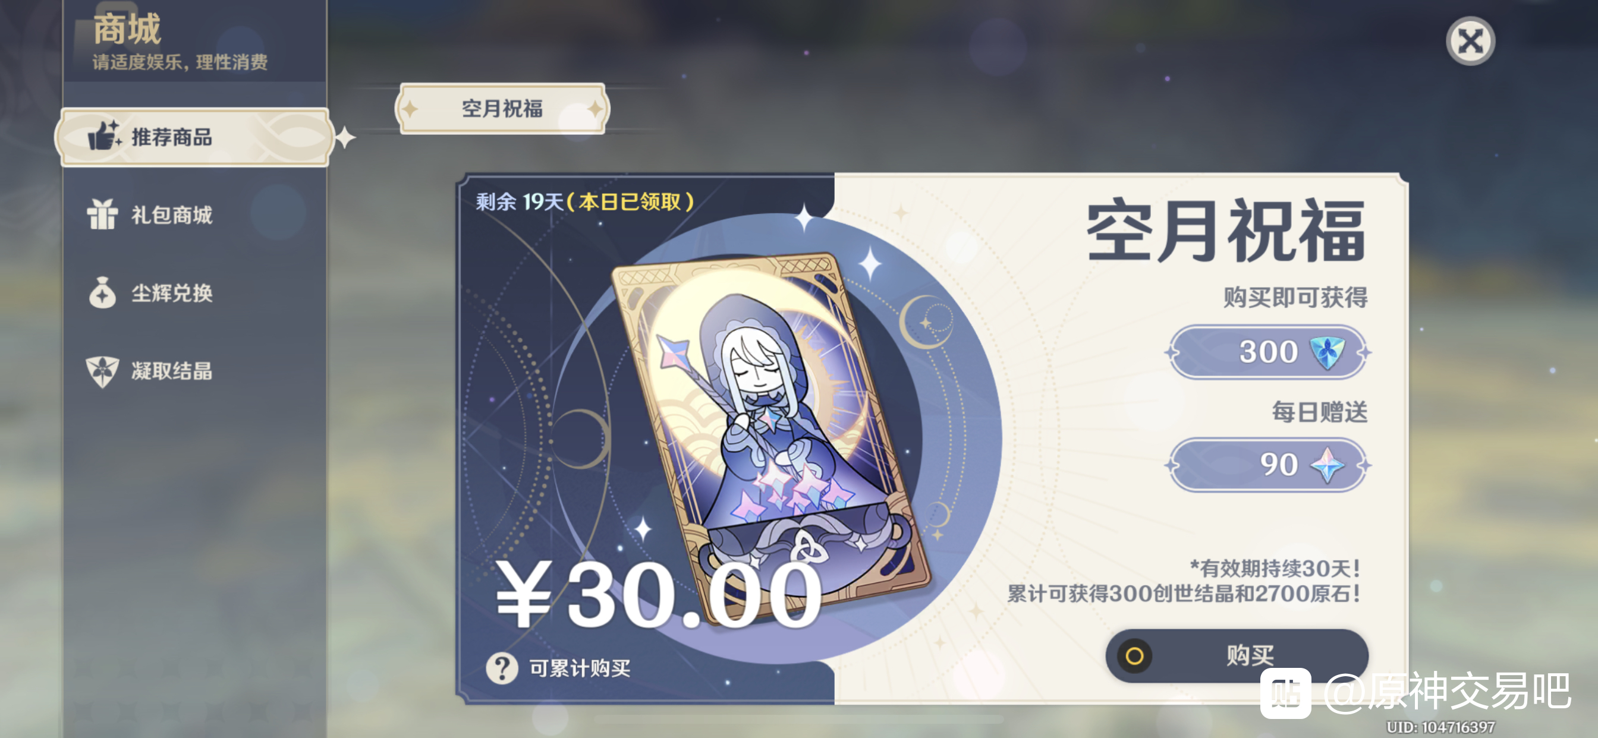This screenshot has width=1598, height=738.
Task: Click the yellow circle icon on 购买 button
Action: tap(1135, 656)
